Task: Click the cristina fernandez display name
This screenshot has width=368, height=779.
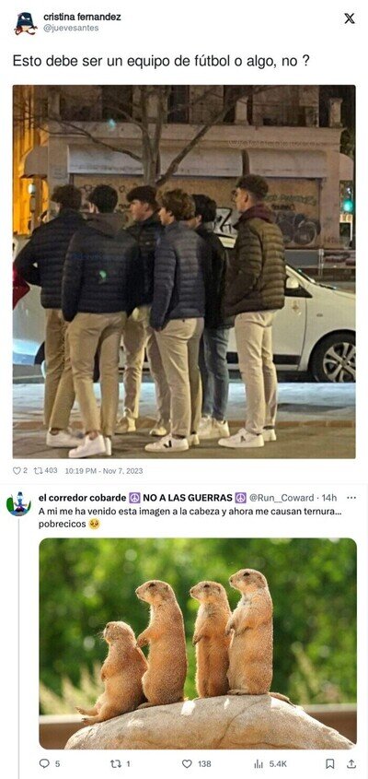Action: (x=82, y=17)
